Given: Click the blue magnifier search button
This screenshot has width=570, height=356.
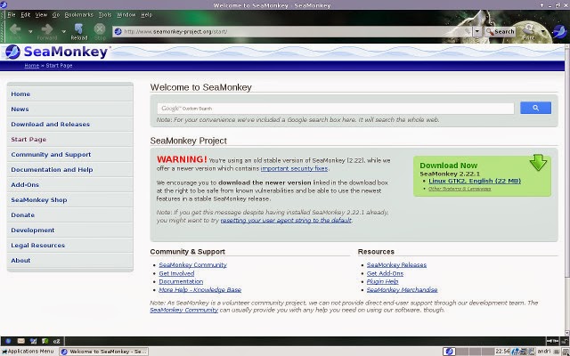Looking at the screenshot, I should coord(535,108).
